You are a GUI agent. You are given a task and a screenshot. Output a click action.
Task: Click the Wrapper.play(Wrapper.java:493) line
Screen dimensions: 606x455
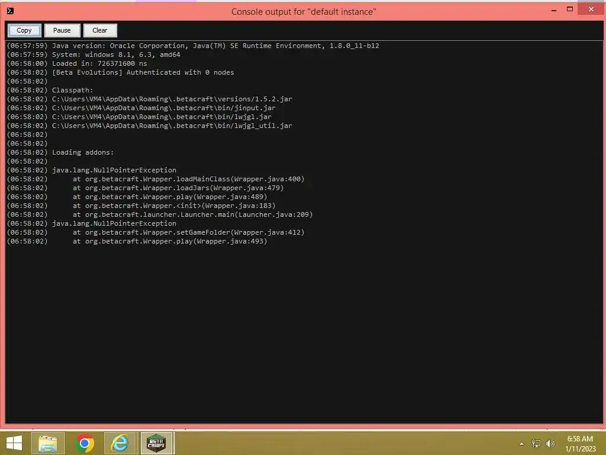click(x=137, y=242)
